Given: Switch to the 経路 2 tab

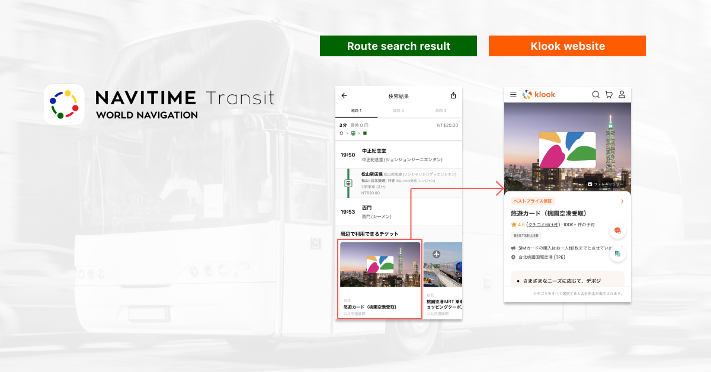Looking at the screenshot, I should pyautogui.click(x=398, y=111).
